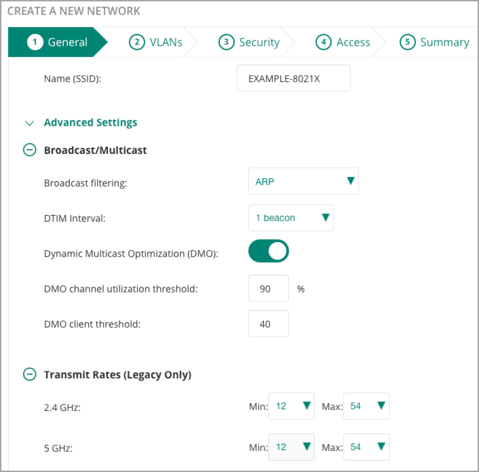Click the 2.4 GHz row label
Screen dimensions: 479x472
pyautogui.click(x=62, y=407)
